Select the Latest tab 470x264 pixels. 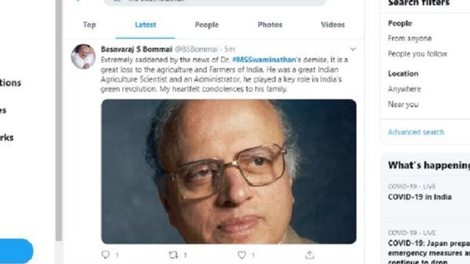click(145, 25)
